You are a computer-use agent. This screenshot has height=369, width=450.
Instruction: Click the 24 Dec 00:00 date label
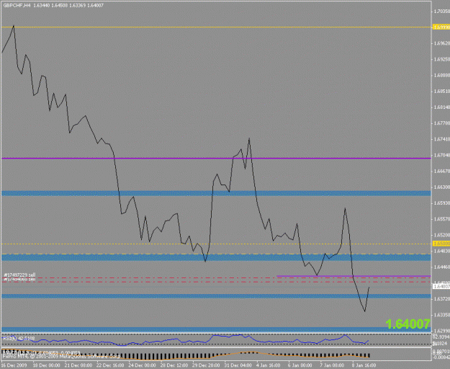pyautogui.click(x=142, y=365)
